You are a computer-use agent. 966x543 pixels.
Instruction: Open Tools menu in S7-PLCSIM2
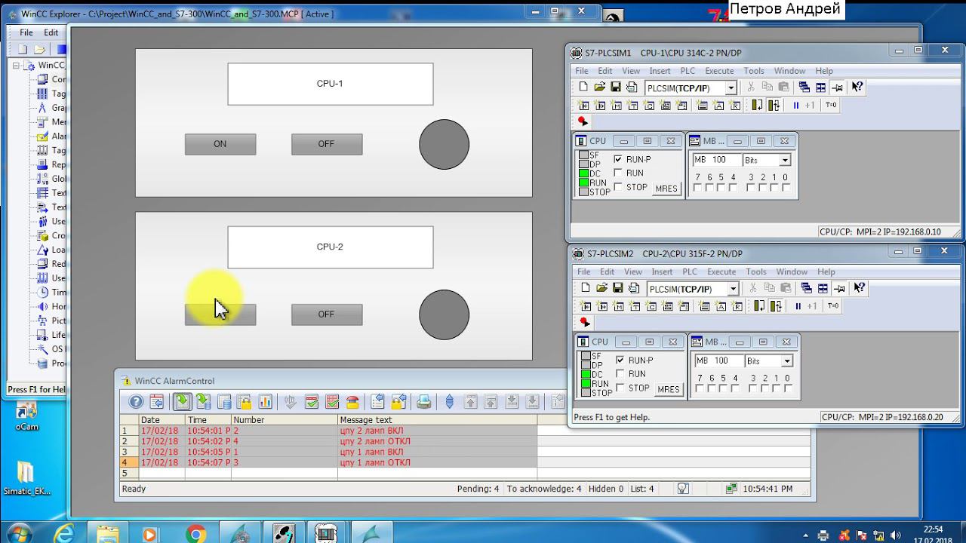click(x=756, y=271)
